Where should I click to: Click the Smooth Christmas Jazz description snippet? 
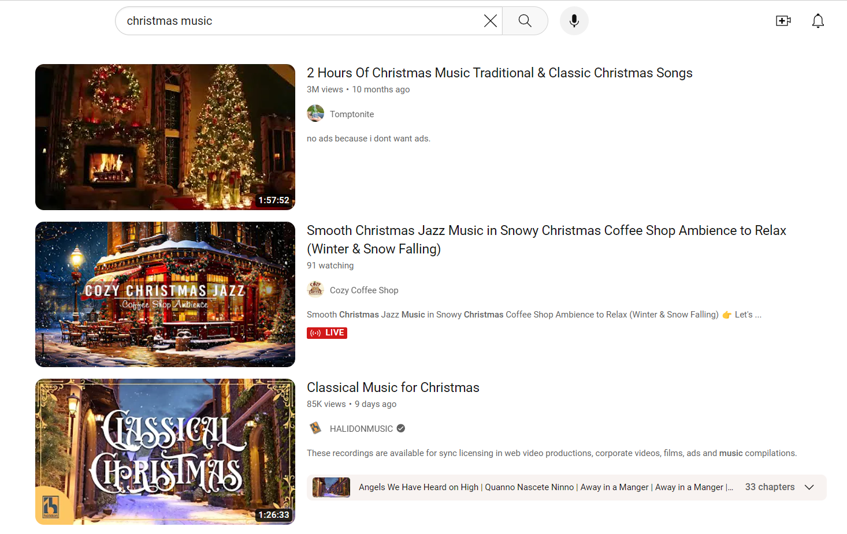click(x=534, y=315)
